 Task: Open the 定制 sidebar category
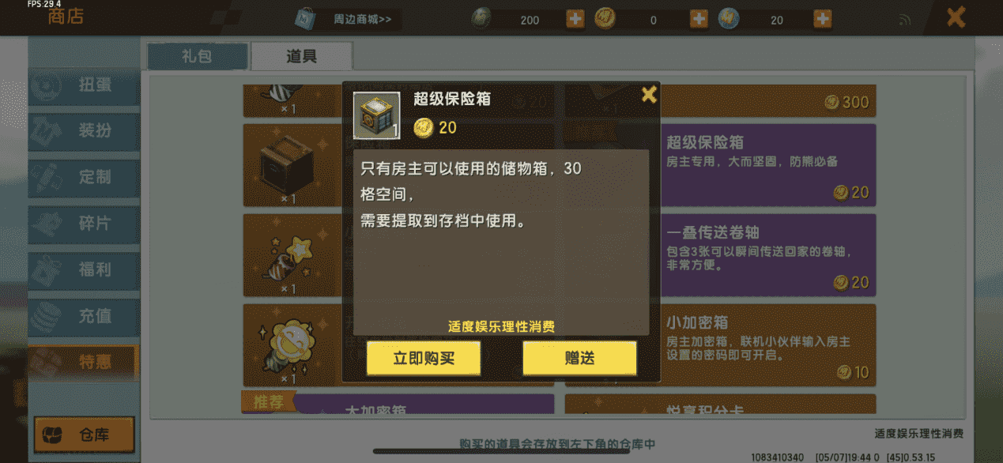84,177
